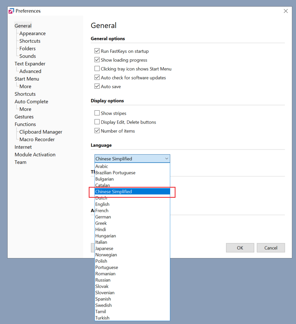Choose Greek from language list
Viewport: 296px width, 324px height.
[x=132, y=223]
